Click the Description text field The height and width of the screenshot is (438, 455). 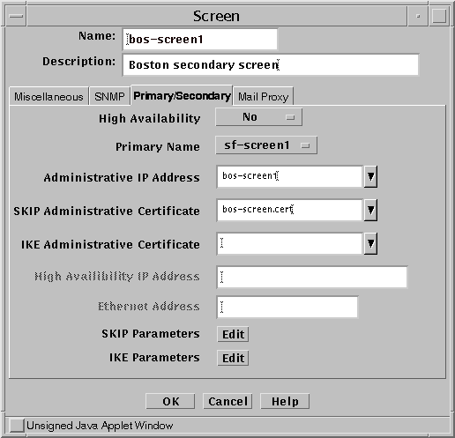click(271, 64)
